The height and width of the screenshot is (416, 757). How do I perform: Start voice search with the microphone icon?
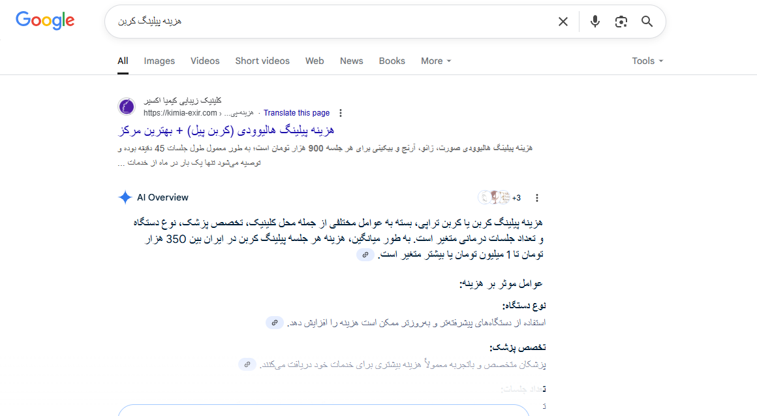click(595, 22)
